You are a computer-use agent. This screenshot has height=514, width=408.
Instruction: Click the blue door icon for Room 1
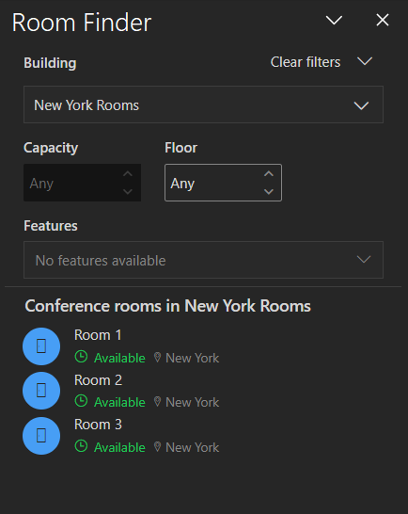coord(41,346)
